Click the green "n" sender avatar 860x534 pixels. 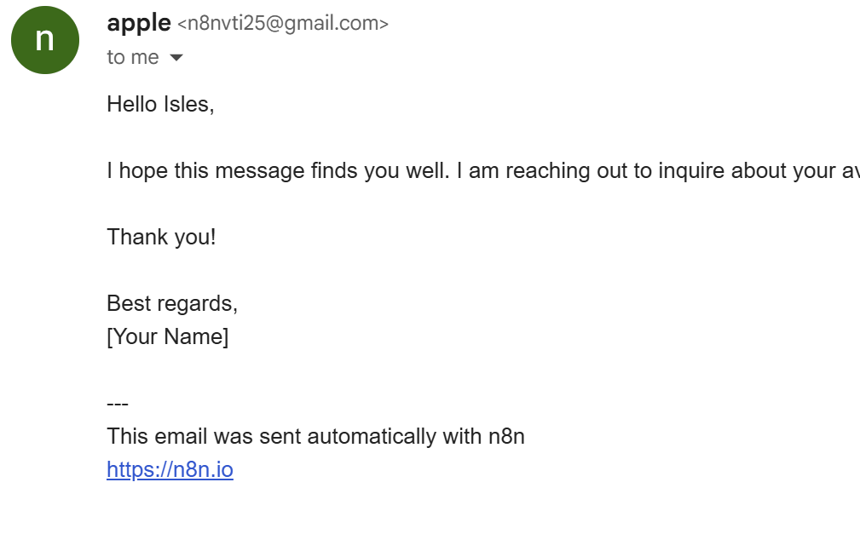[45, 40]
